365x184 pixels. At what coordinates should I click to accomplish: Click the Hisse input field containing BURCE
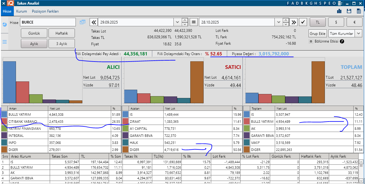48,22
